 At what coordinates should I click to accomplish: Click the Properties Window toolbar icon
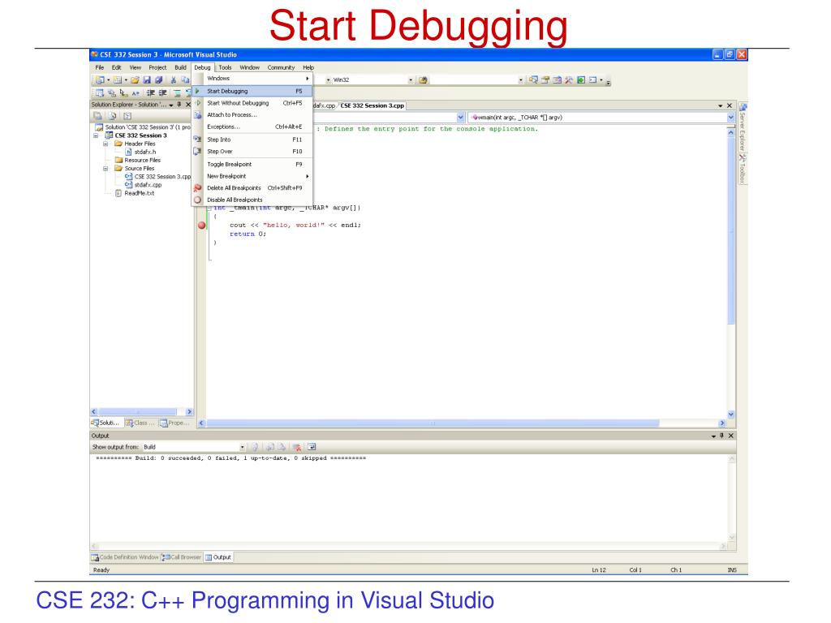(x=545, y=79)
